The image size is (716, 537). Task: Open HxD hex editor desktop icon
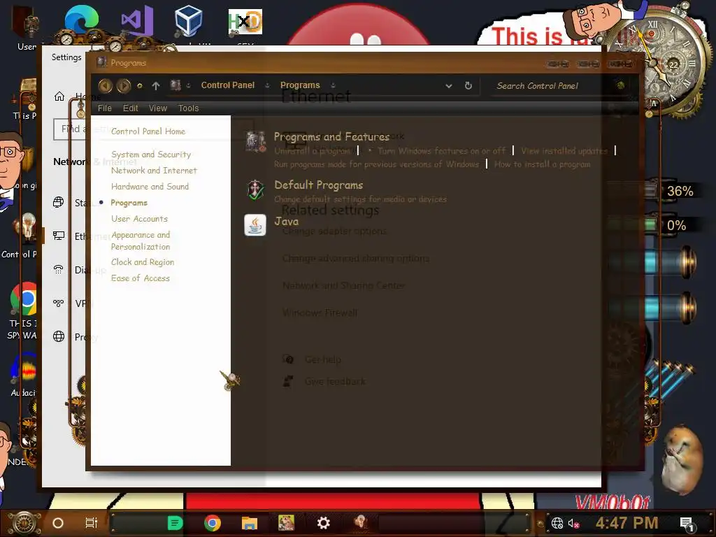[245, 22]
